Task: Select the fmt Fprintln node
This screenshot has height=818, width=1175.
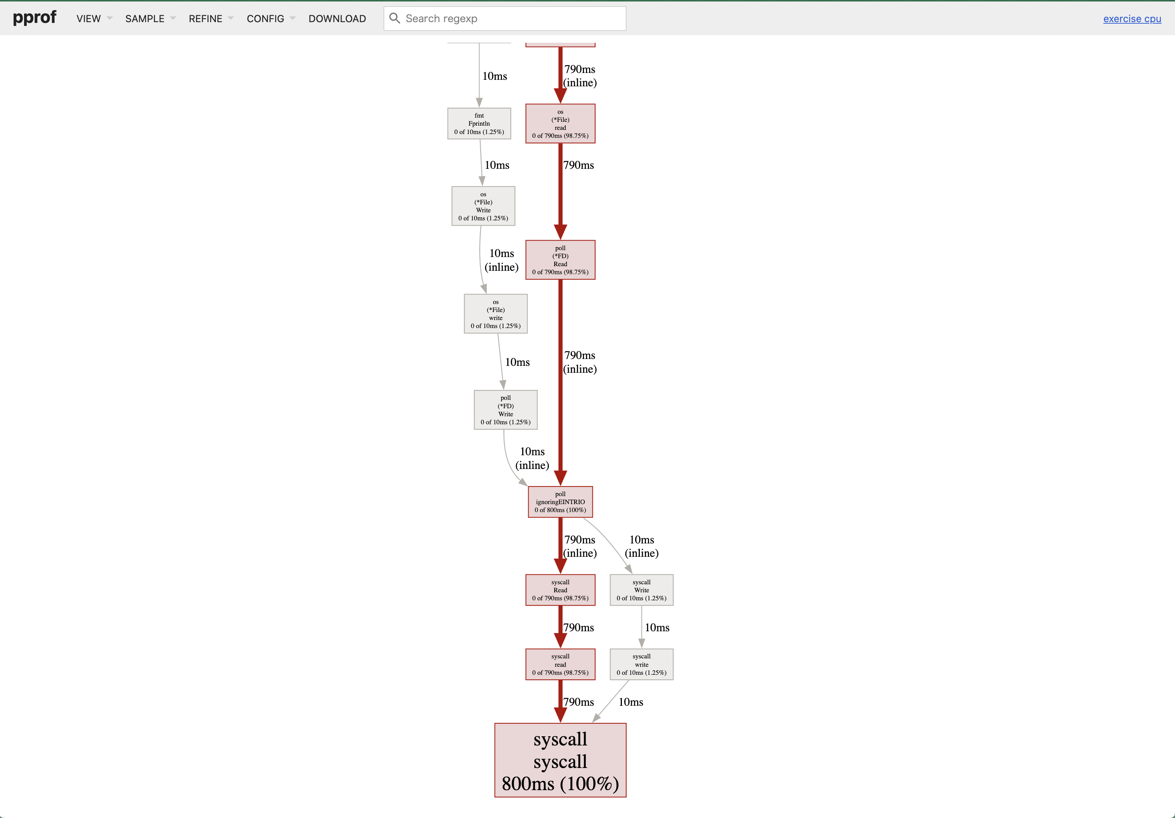Action: tap(479, 124)
